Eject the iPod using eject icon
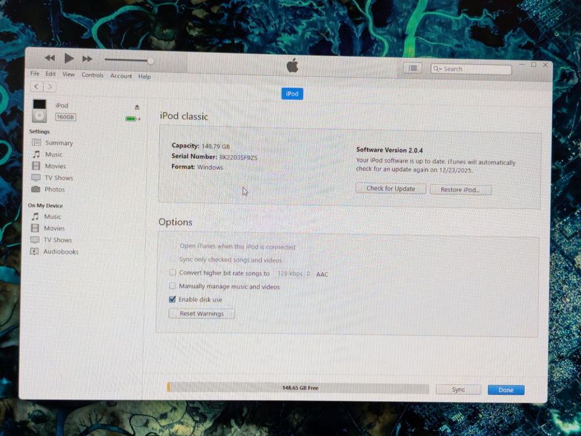The image size is (581, 436). 137,107
